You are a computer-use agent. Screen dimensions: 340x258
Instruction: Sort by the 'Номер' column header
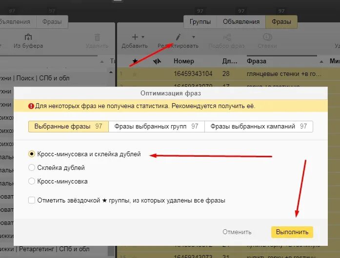[x=184, y=61]
